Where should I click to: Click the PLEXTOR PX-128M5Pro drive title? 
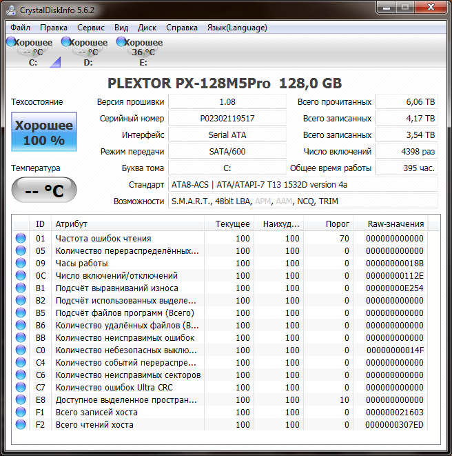point(225,83)
